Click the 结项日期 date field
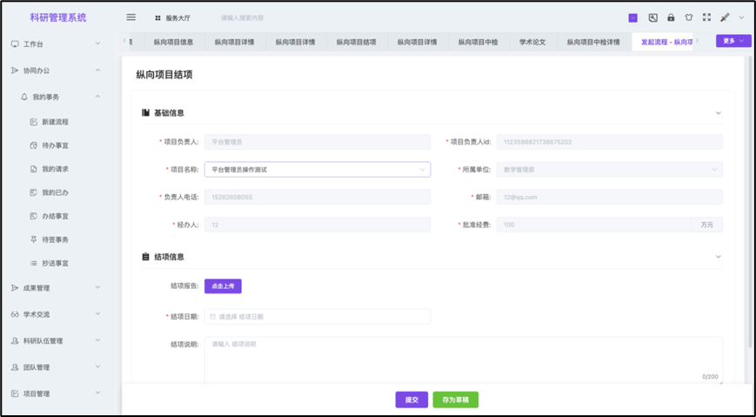The width and height of the screenshot is (756, 417). (317, 317)
